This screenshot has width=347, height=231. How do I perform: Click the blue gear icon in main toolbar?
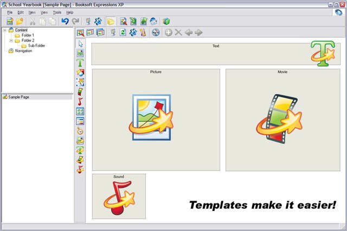[98, 21]
